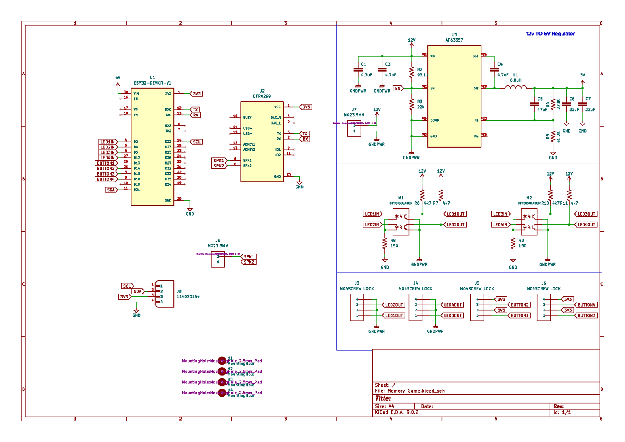
Task: Click the M2 optoisolator symbol
Action: tap(529, 222)
